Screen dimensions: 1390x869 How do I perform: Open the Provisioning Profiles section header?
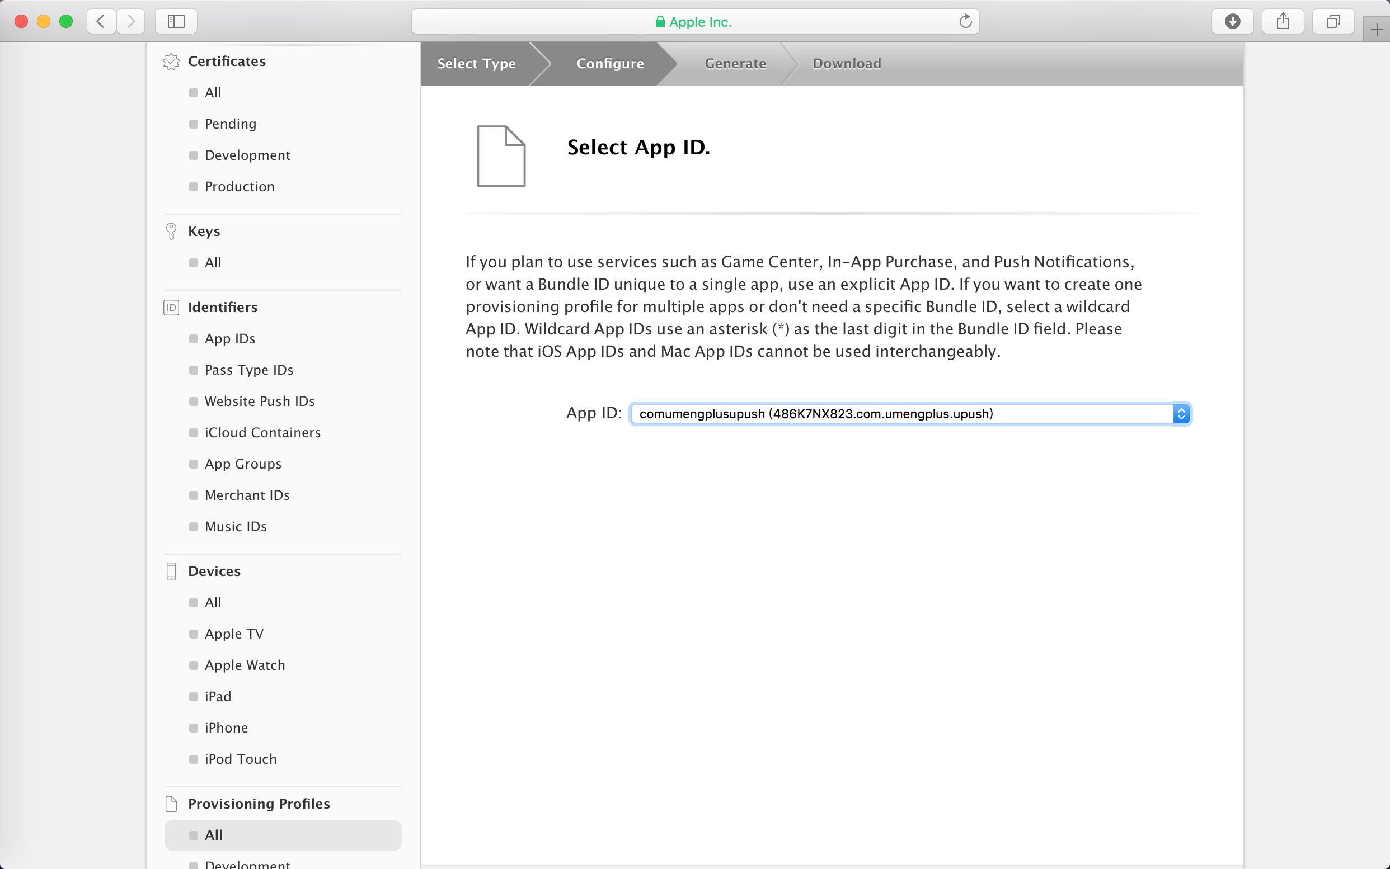pos(259,804)
